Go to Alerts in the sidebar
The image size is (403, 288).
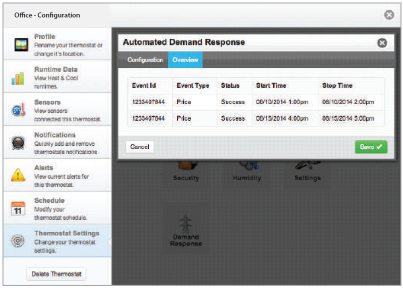pos(57,175)
